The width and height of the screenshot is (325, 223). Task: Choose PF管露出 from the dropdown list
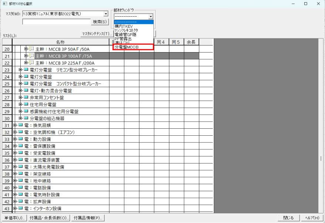tap(134, 39)
